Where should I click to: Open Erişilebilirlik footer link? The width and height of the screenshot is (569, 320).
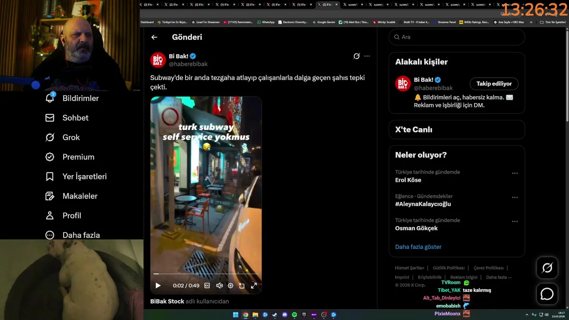pyautogui.click(x=430, y=277)
